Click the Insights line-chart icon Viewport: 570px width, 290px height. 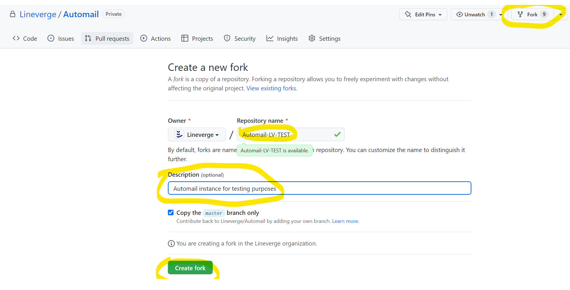pos(270,38)
